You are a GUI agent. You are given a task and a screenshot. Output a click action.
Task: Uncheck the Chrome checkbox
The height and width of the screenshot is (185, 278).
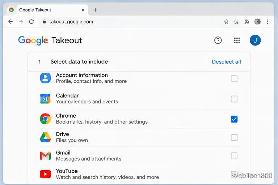click(x=234, y=119)
